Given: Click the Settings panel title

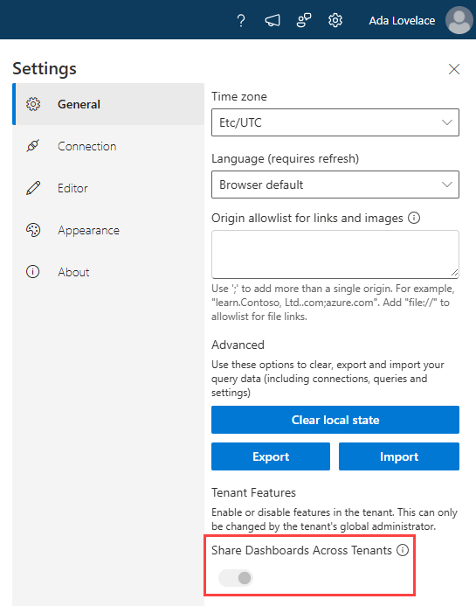Looking at the screenshot, I should coord(45,69).
